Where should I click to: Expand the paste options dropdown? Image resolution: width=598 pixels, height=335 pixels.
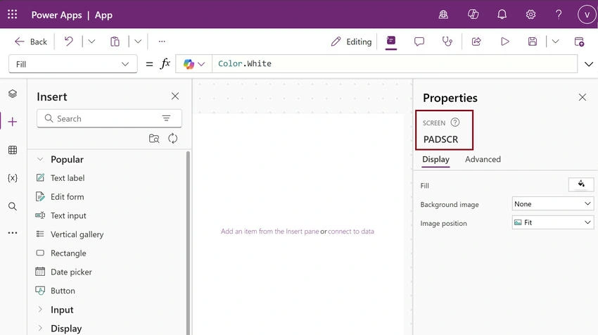(x=138, y=42)
